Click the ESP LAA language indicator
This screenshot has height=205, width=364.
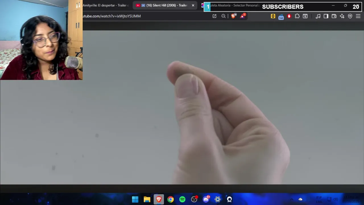[319, 200]
